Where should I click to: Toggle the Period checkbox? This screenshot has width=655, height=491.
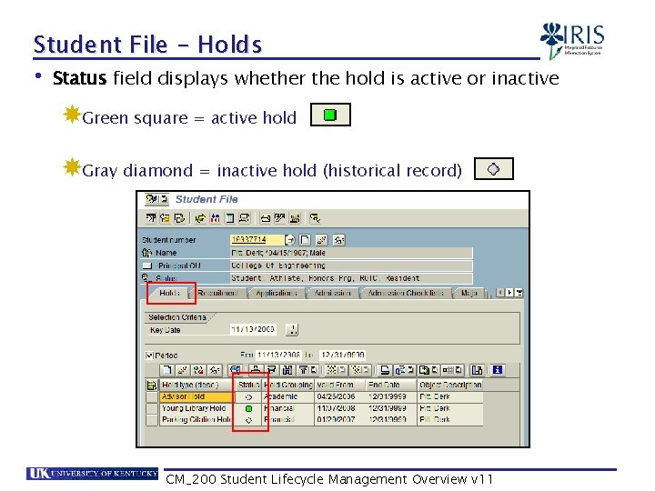148,356
